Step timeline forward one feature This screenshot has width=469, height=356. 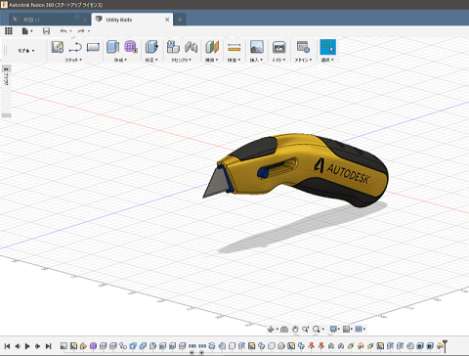(x=38, y=346)
